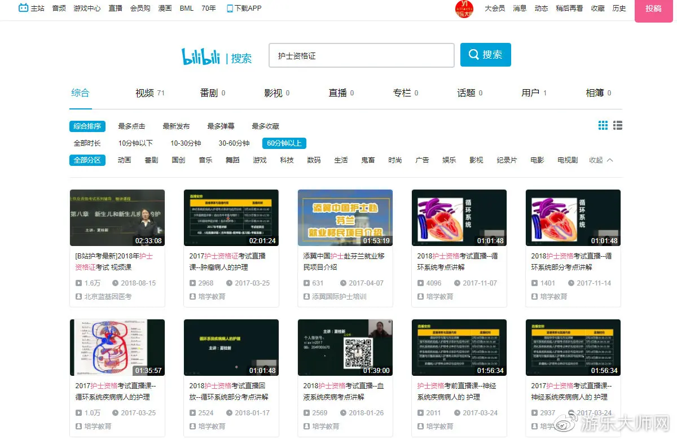Open the 添翼中国护士赴芬兰 video thumbnail
Image resolution: width=677 pixels, height=439 pixels.
[x=345, y=218]
